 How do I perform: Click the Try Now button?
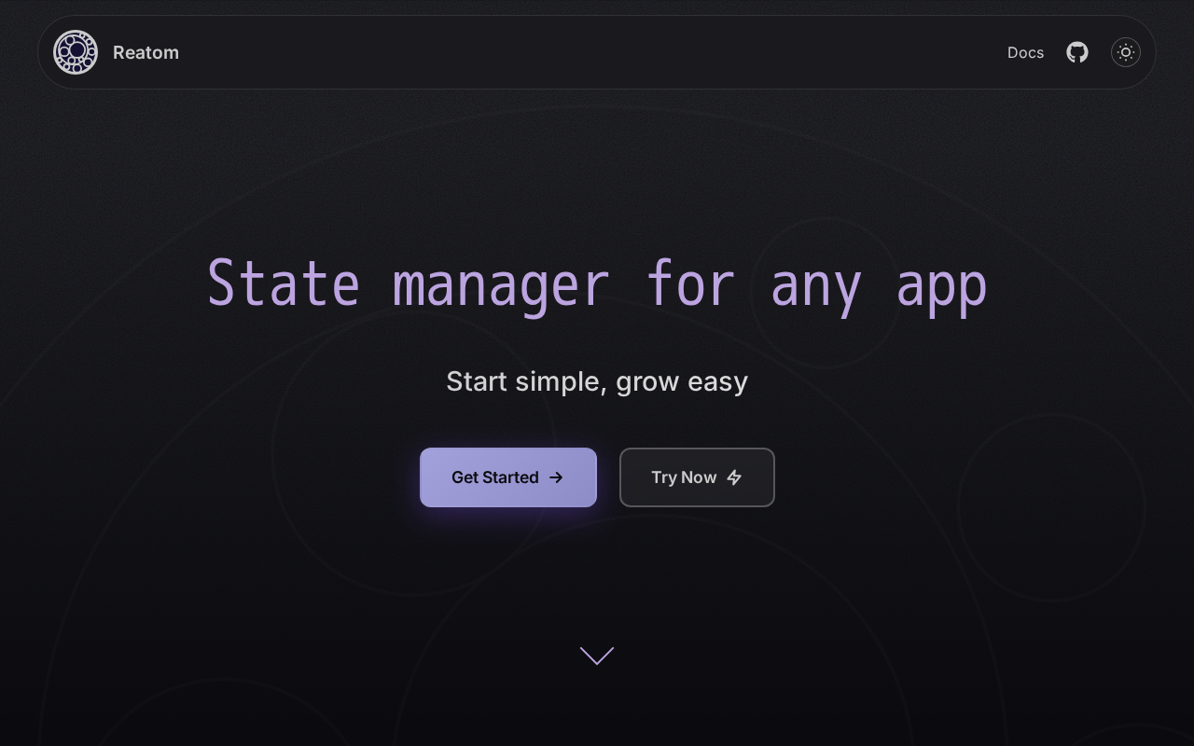coord(697,477)
